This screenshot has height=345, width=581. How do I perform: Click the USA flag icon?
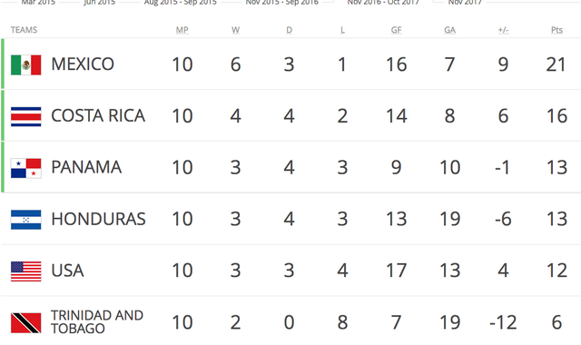tap(26, 271)
